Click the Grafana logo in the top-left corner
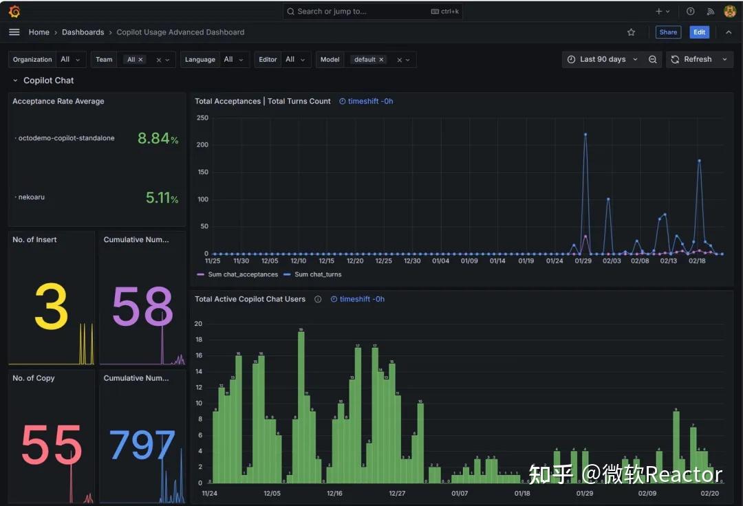 14,10
